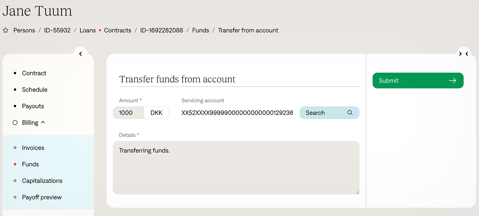Click the magnifier icon in Search
The height and width of the screenshot is (216, 479).
pyautogui.click(x=350, y=113)
